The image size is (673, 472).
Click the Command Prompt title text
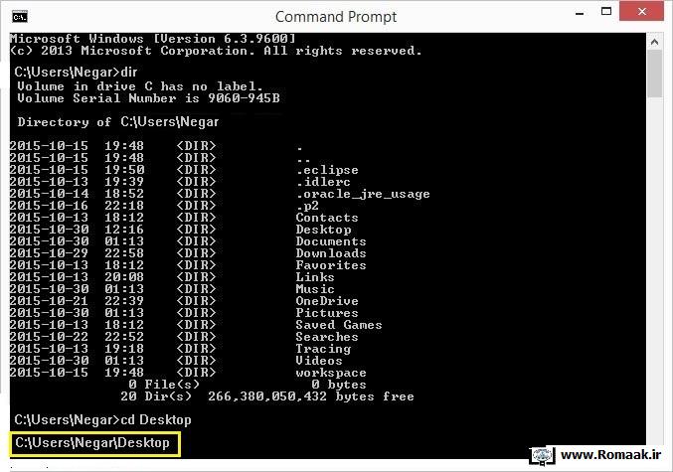point(336,17)
